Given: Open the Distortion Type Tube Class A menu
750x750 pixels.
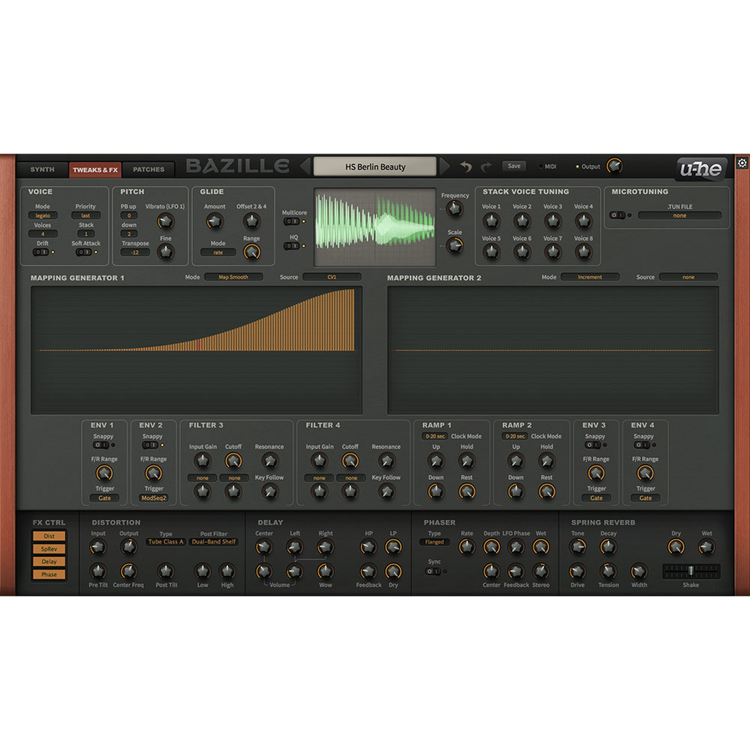Looking at the screenshot, I should [166, 542].
